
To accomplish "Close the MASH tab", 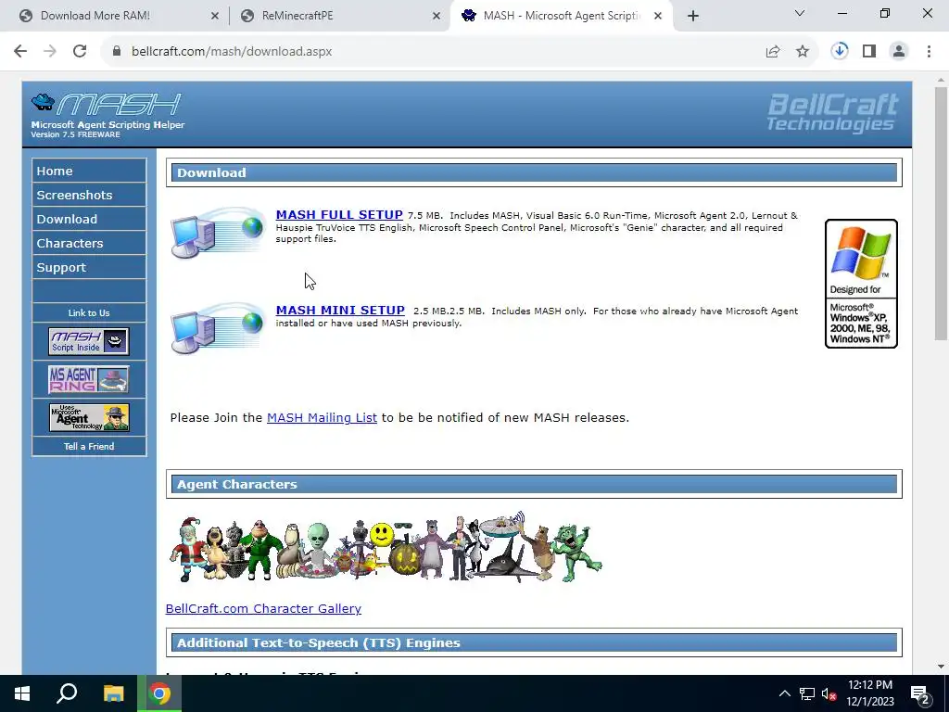I will click(658, 17).
